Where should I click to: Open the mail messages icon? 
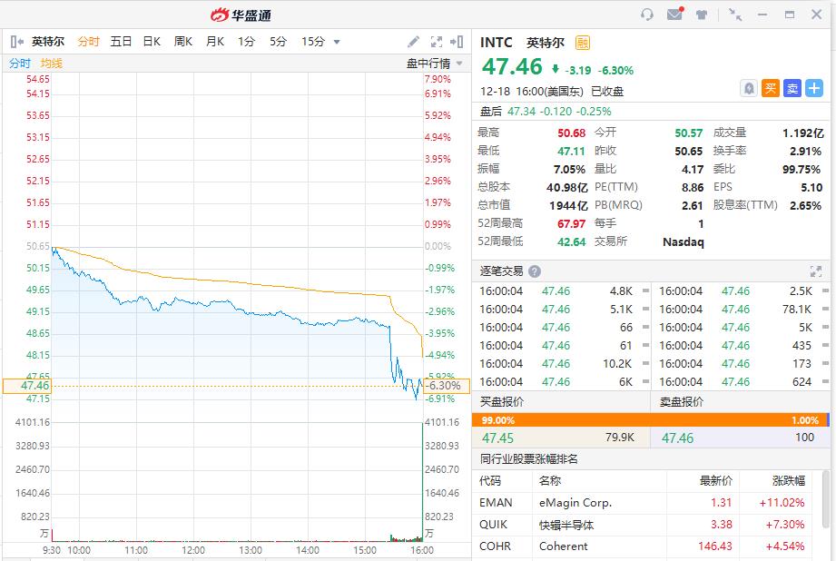675,14
